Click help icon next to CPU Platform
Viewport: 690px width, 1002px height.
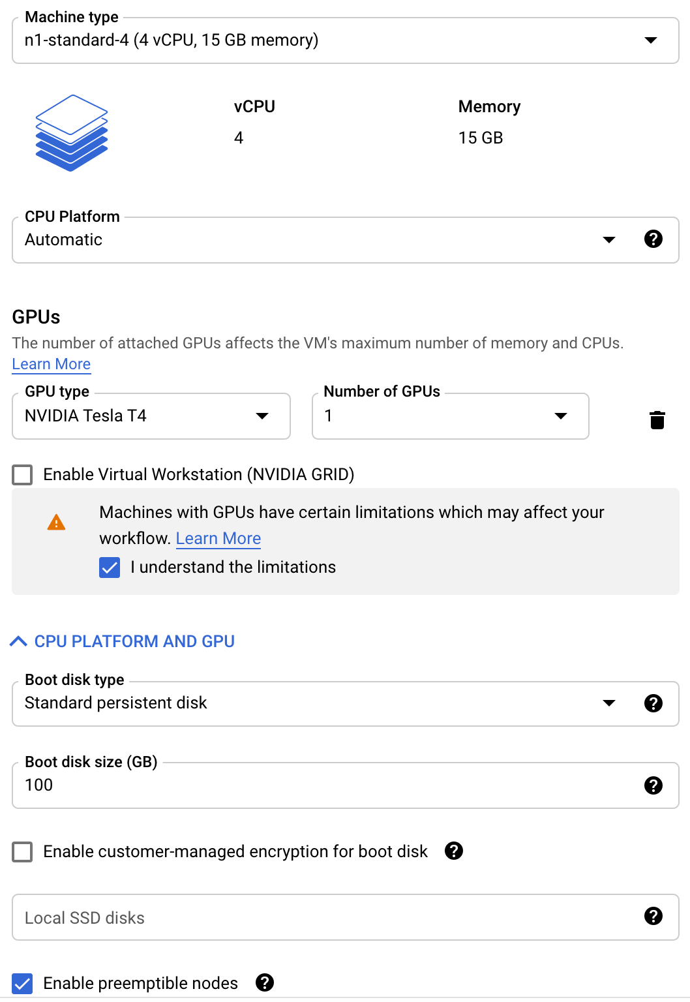point(653,239)
